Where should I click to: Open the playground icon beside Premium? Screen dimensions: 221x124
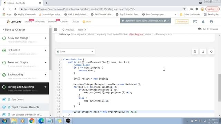(x=195, y=22)
